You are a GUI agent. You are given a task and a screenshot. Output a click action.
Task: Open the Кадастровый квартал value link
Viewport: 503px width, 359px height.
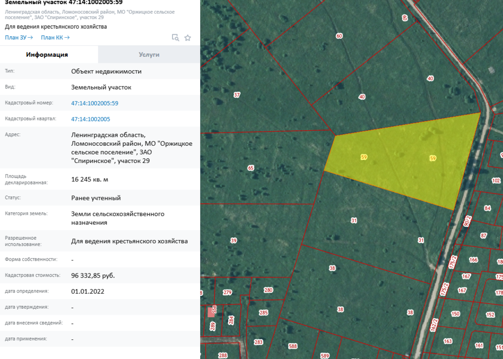pos(91,119)
